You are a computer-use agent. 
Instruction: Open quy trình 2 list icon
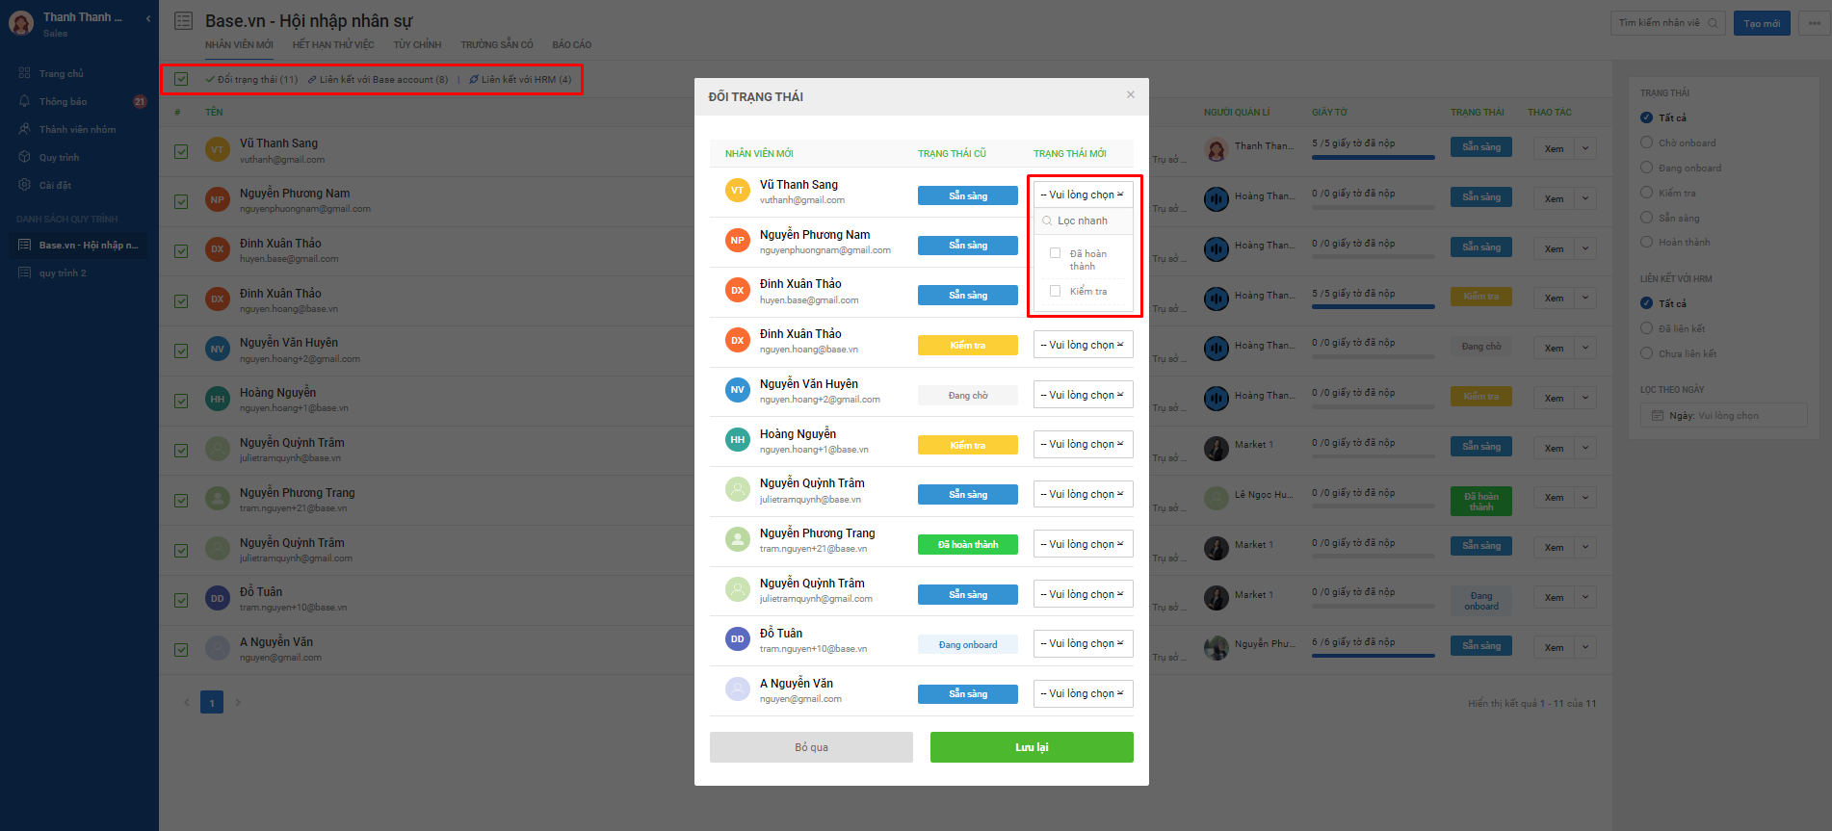(x=25, y=273)
